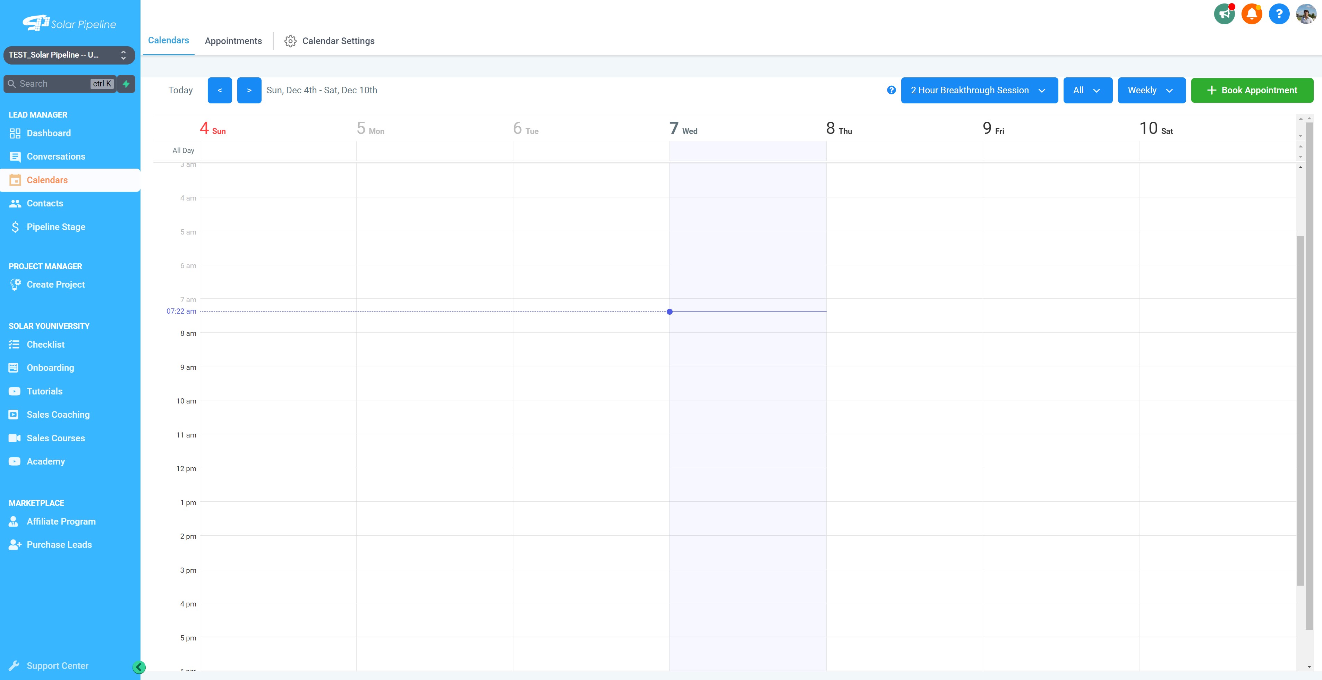Viewport: 1322px width, 680px height.
Task: Switch to the Appointments tab
Action: click(233, 41)
